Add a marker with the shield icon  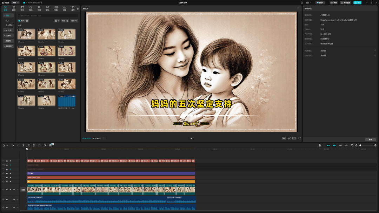(45, 145)
